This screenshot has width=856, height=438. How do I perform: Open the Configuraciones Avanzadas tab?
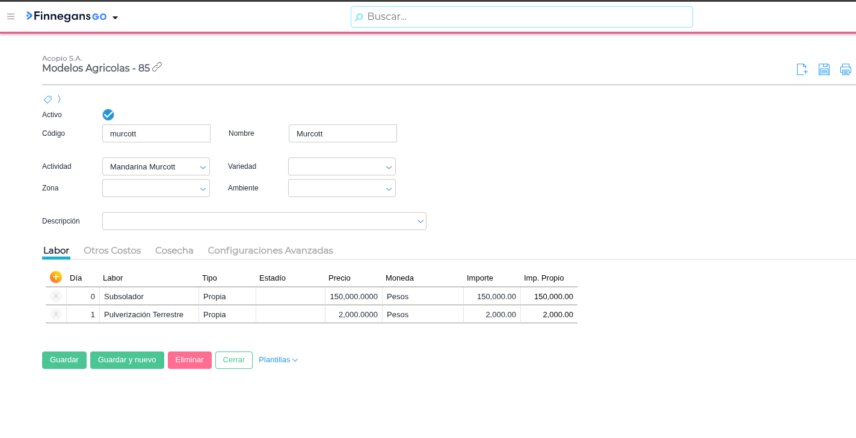(x=270, y=251)
